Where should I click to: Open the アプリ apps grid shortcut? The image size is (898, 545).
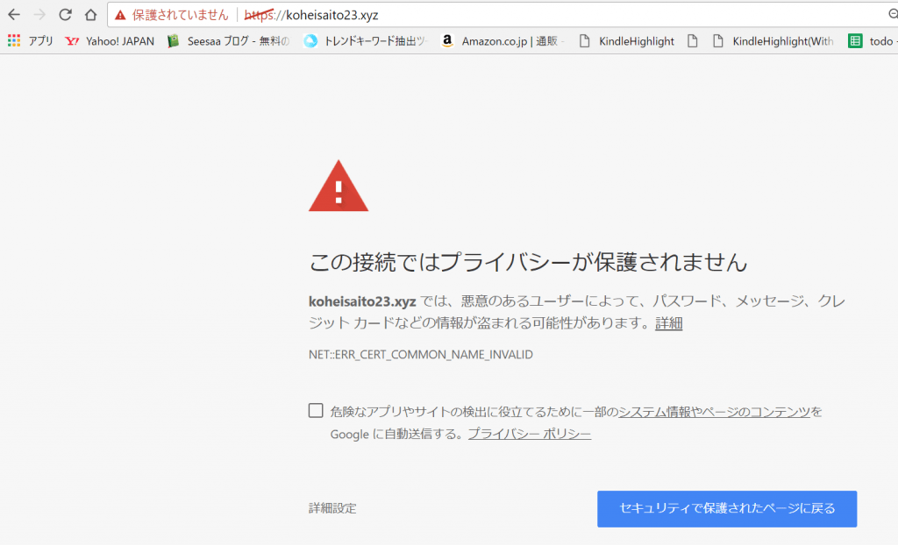[x=31, y=40]
